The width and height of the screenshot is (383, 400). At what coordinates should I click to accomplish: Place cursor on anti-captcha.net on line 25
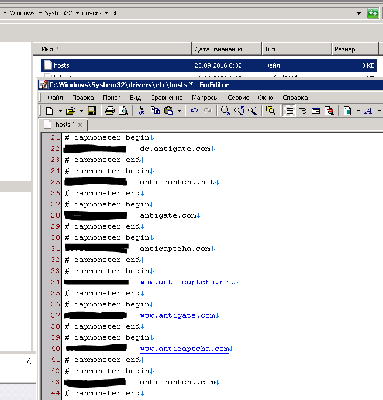click(x=177, y=182)
